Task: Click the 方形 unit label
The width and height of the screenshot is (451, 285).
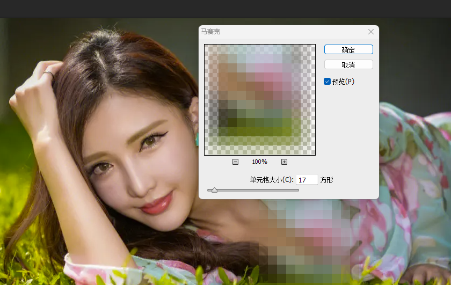Action: [x=326, y=180]
